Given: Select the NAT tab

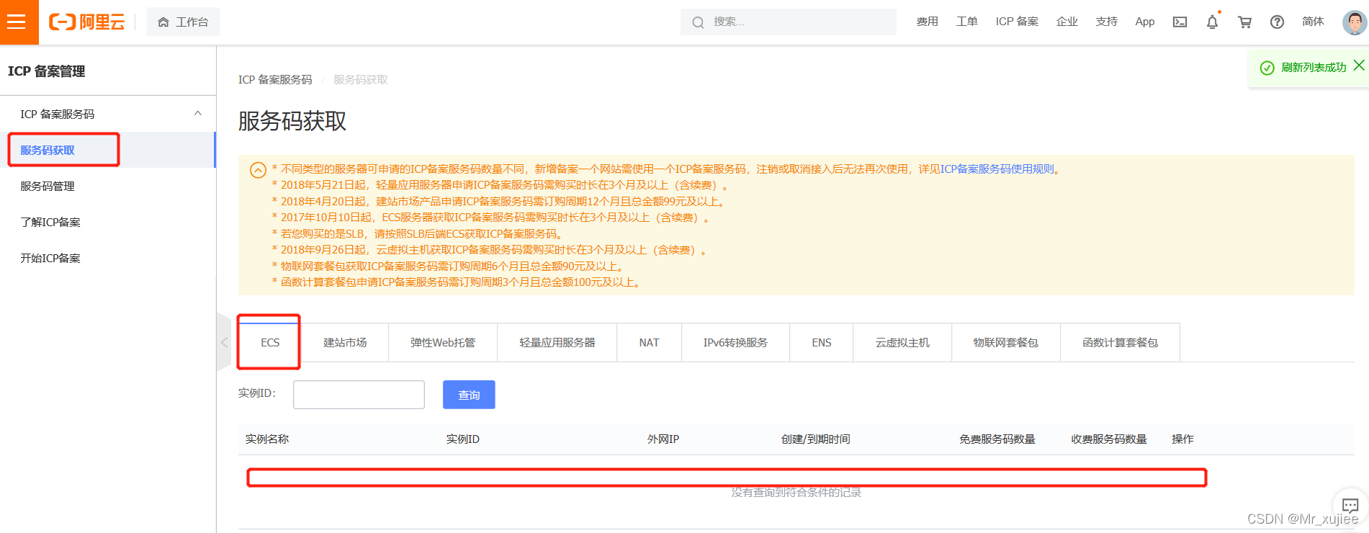Looking at the screenshot, I should (x=649, y=342).
